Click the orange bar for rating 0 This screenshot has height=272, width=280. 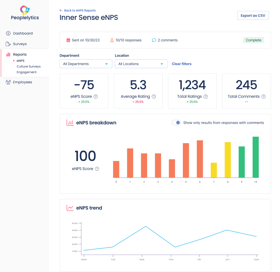(116, 169)
